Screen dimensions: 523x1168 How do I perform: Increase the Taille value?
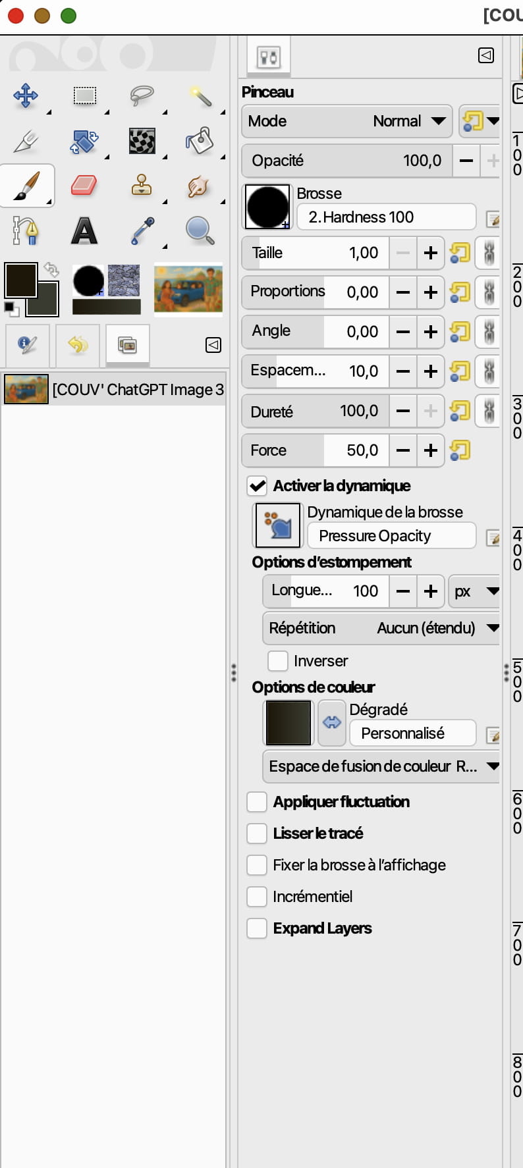(x=431, y=253)
